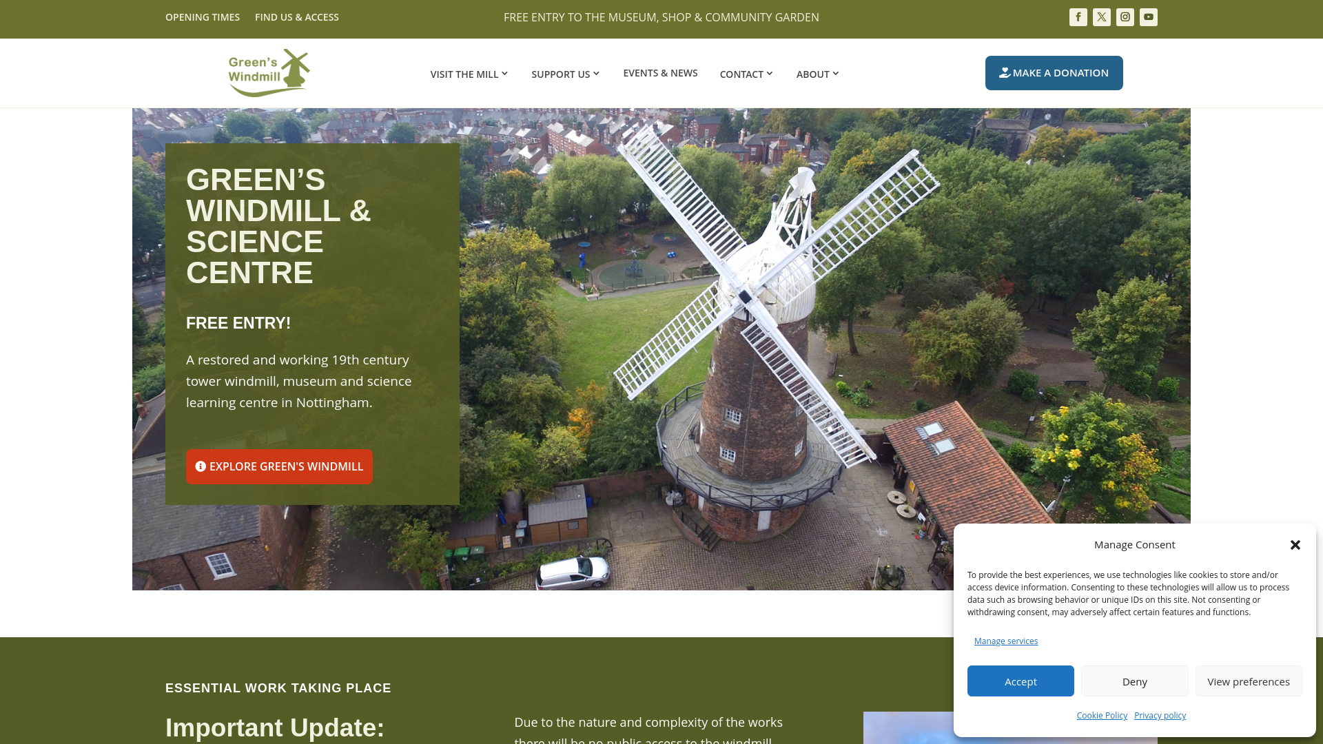Open the Cookie Policy link
Image resolution: width=1323 pixels, height=744 pixels.
[1102, 716]
